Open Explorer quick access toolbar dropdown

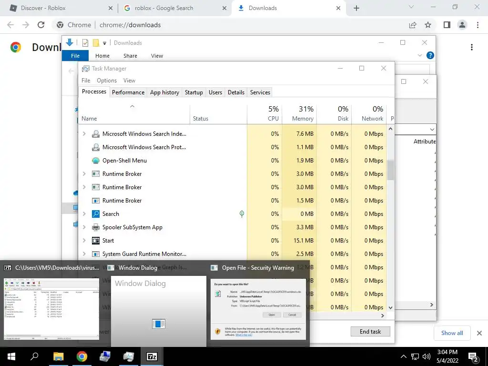click(104, 43)
